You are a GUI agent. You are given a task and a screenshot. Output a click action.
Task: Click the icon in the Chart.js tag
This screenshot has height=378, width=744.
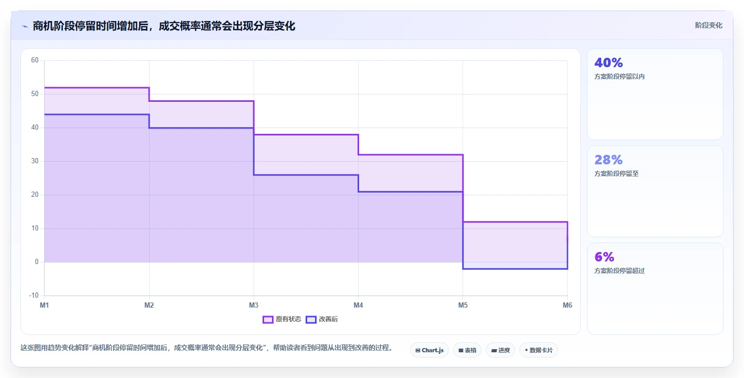tap(418, 350)
